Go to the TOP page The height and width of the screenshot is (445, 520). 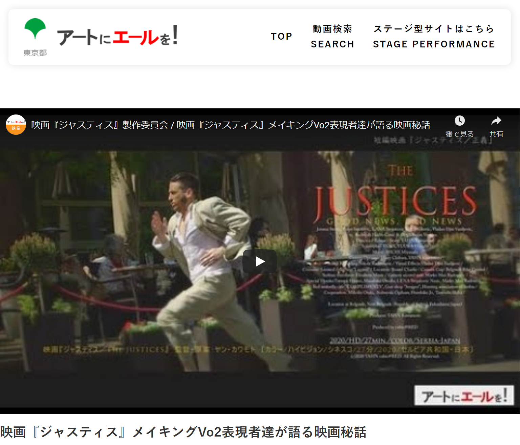pyautogui.click(x=281, y=37)
